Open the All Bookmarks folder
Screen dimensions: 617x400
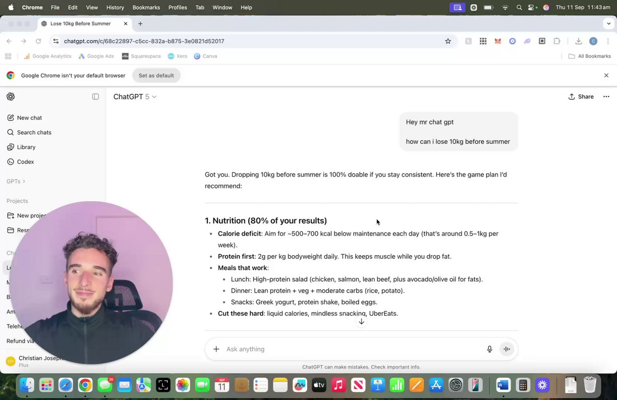tap(590, 56)
